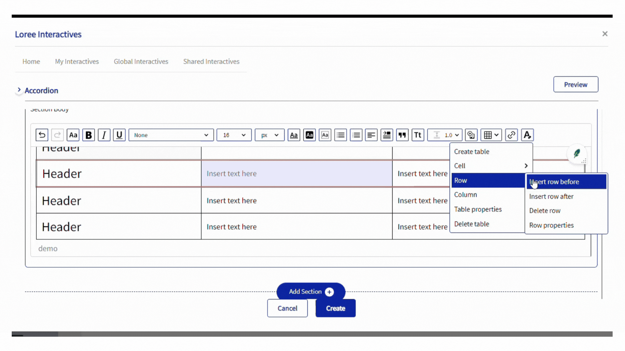
Task: Apply block quote formatting
Action: [x=402, y=135]
